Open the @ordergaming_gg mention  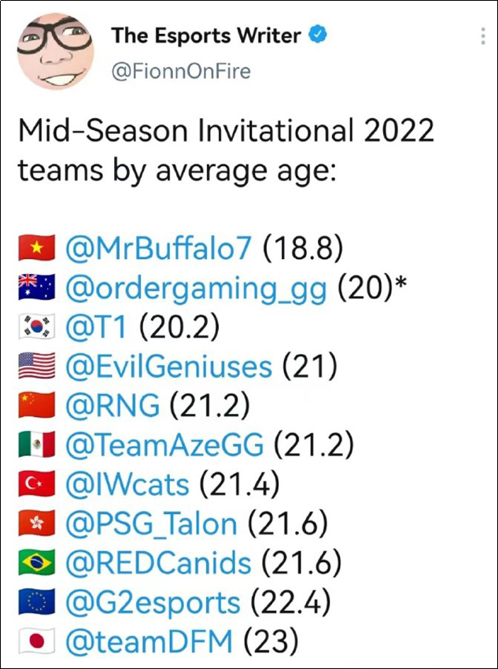click(x=196, y=289)
